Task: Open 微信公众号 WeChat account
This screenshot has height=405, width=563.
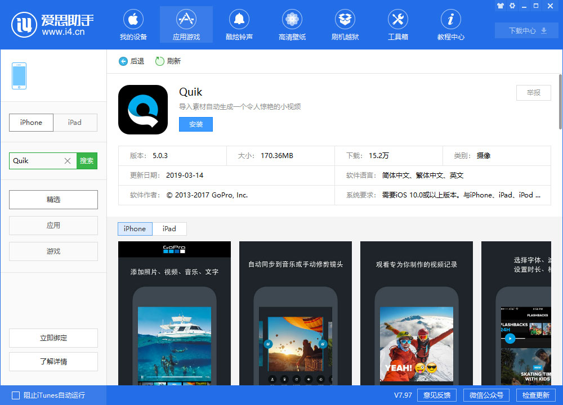Action: (x=486, y=395)
